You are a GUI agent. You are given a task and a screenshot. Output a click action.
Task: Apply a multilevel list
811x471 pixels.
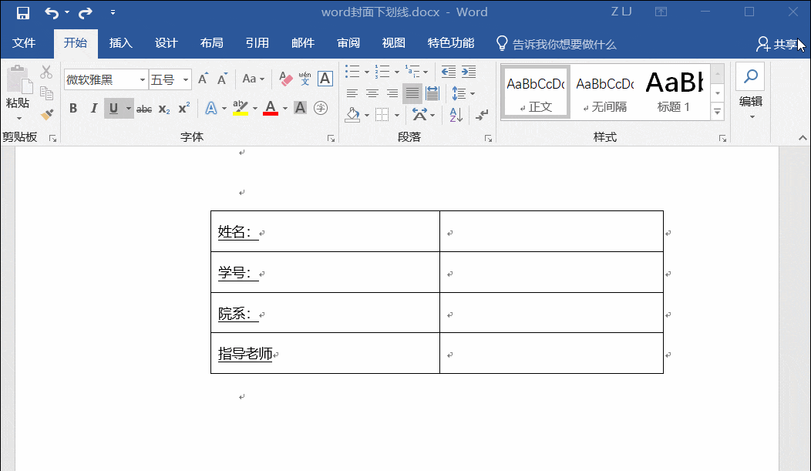pos(412,72)
